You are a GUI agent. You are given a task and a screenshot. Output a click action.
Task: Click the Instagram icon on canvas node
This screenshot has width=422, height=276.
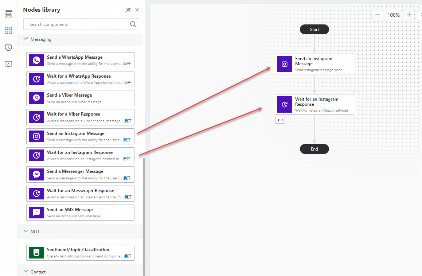(285, 64)
